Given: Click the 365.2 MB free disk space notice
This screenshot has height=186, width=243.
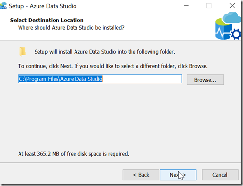Looking at the screenshot, I should (74, 154).
